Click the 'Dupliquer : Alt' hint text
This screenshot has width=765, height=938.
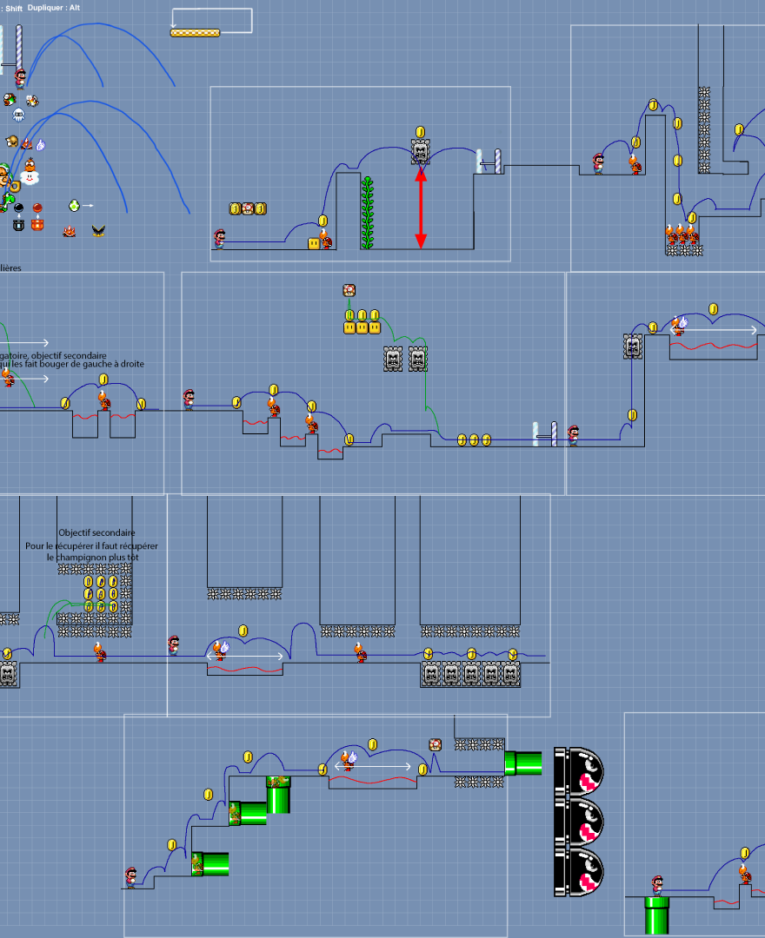click(x=53, y=8)
